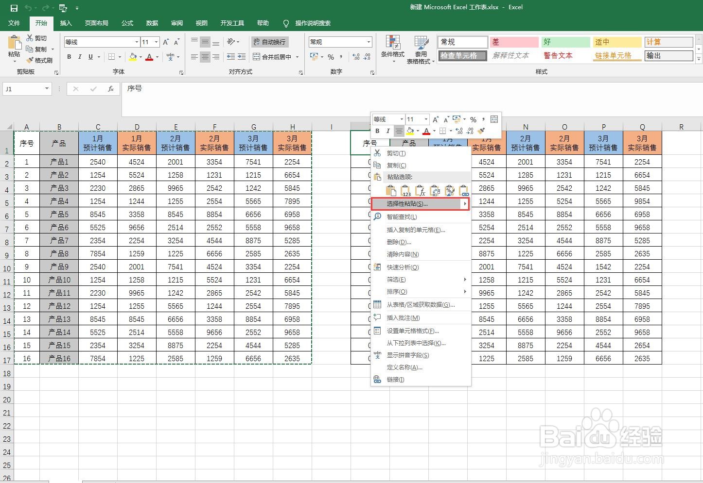703x483 pixels.
Task: Toggle Bold in the ribbon Font group
Action: (69, 57)
